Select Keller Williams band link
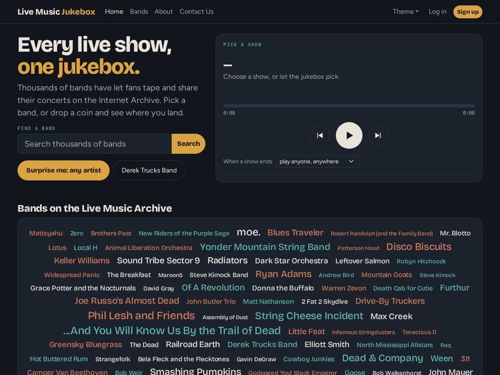This screenshot has height=375, width=500. (82, 261)
